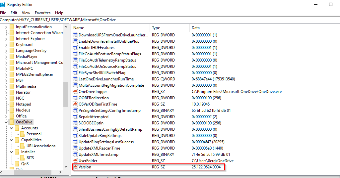The height and width of the screenshot is (178, 340).
Task: Click the C:\Users\8erg\OneDrive data value
Action: tap(213, 161)
